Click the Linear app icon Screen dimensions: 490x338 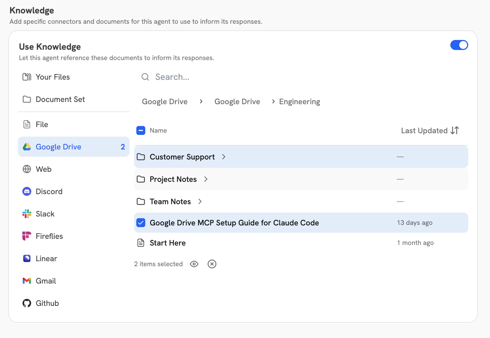point(27,258)
